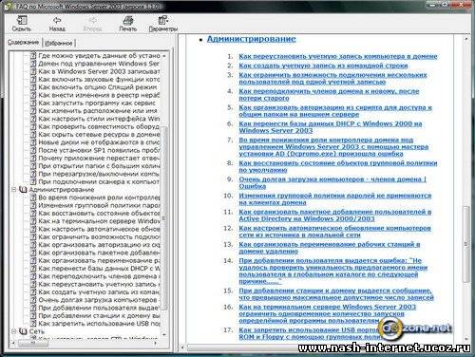Select the Администрирование book icon in tree

click(23, 190)
